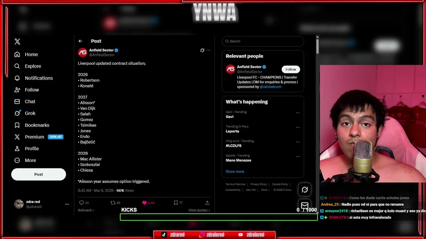This screenshot has height=239, width=426.
Task: Toggle bookmark icon with 77
Action: tap(176, 203)
